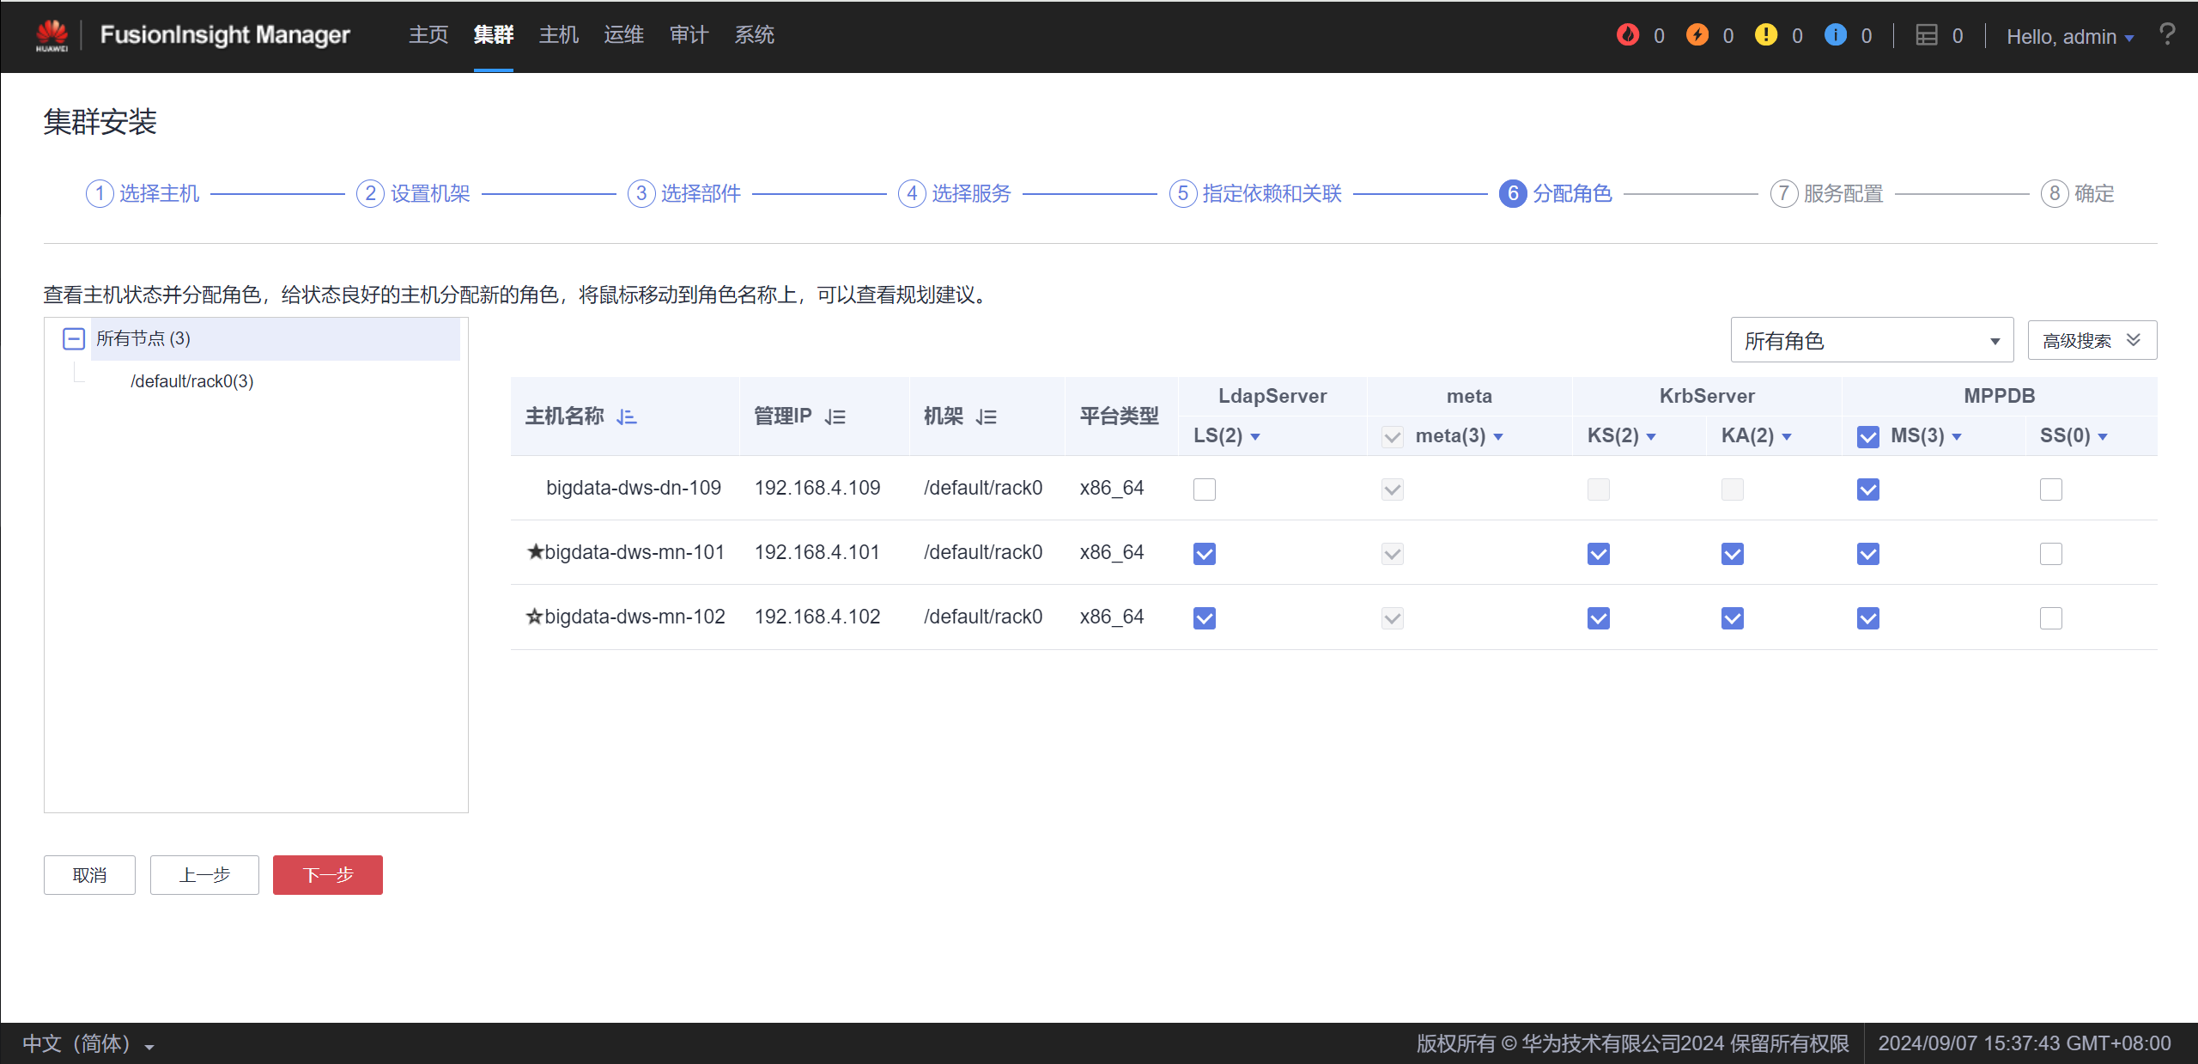
Task: Click LdapServer service column header
Action: coord(1272,396)
